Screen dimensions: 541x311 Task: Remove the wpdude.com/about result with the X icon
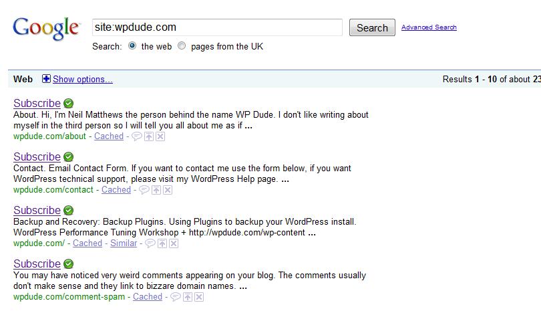pos(160,136)
